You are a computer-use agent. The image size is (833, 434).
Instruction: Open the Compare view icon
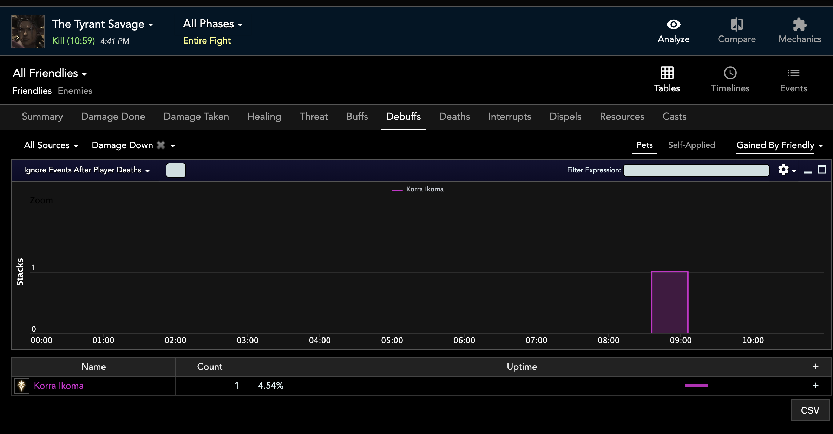(x=736, y=24)
